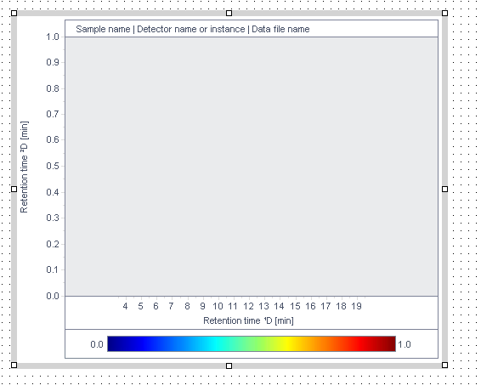Click the 19 tick label on x-axis
The height and width of the screenshot is (391, 481).
point(356,306)
